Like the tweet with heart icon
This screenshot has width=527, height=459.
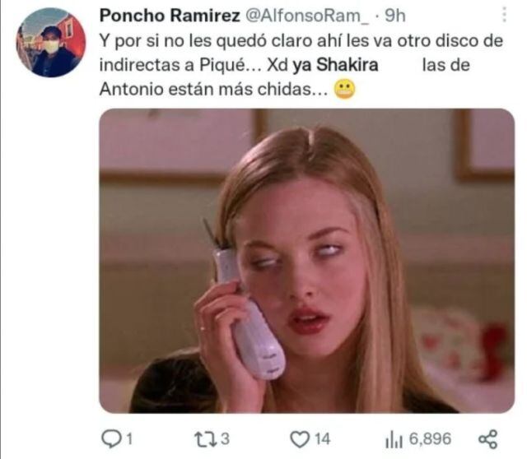click(x=300, y=439)
